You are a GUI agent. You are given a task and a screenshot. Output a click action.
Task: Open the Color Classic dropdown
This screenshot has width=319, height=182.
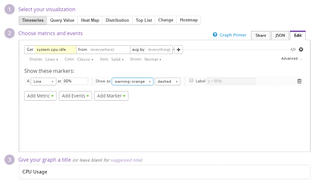point(85,60)
